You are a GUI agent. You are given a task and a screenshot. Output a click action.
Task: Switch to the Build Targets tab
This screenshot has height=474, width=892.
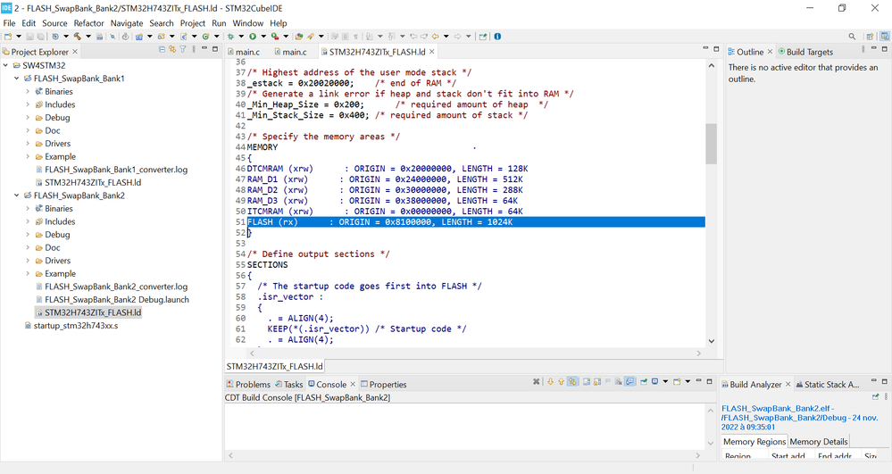805,52
